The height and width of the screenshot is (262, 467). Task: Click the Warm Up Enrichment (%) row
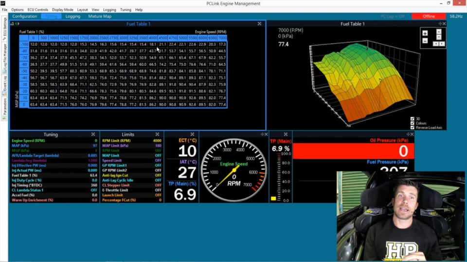pyautogui.click(x=54, y=200)
